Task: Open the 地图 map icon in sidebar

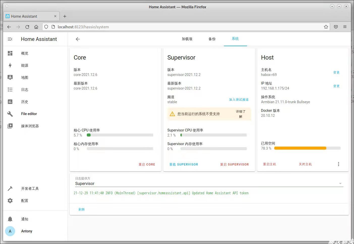Action: click(10, 77)
